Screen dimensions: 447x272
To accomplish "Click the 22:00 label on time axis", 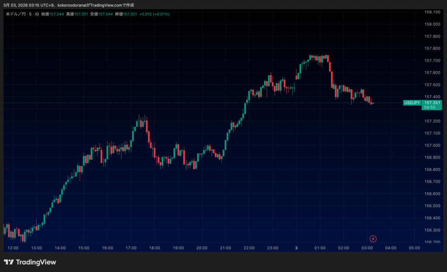I will (x=249, y=248).
